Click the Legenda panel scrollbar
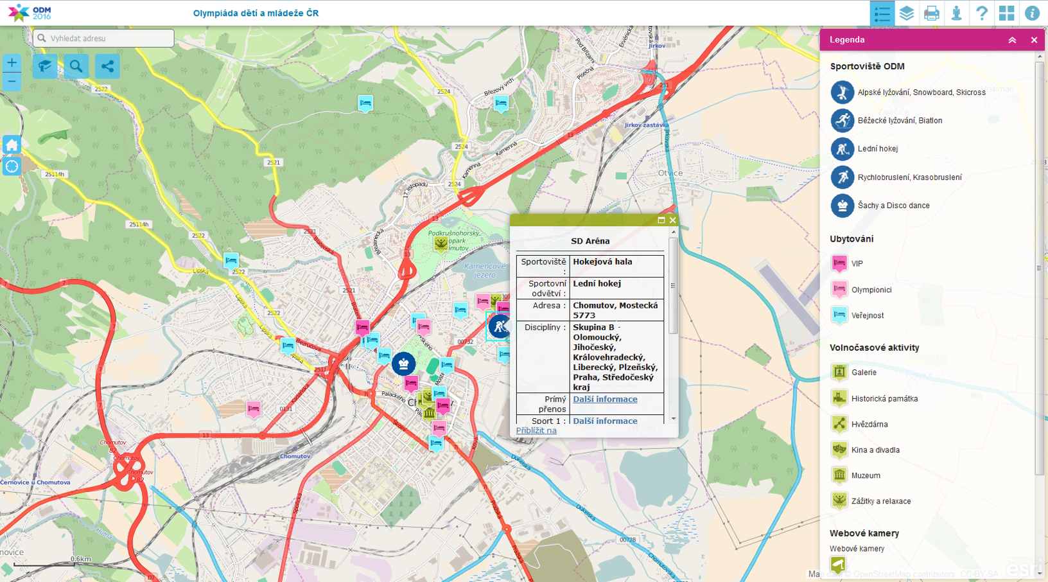1048x582 pixels. 1040,270
